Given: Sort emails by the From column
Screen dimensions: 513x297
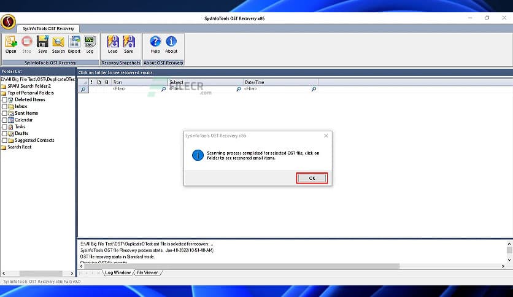Looking at the screenshot, I should point(140,82).
